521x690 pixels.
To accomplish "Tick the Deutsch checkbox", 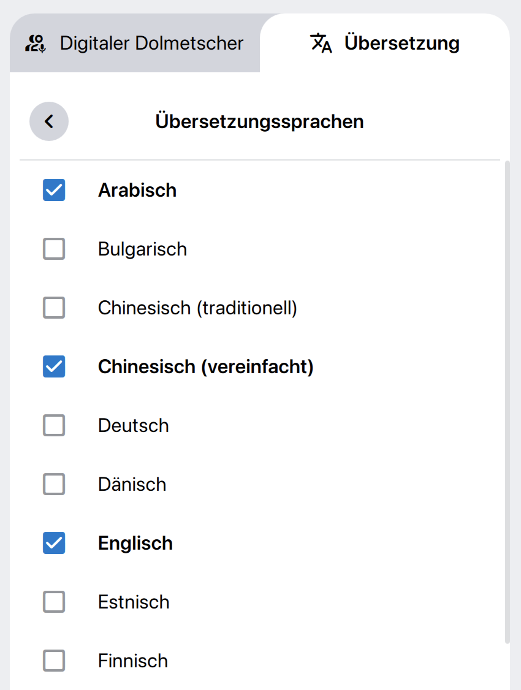I will pyautogui.click(x=54, y=425).
